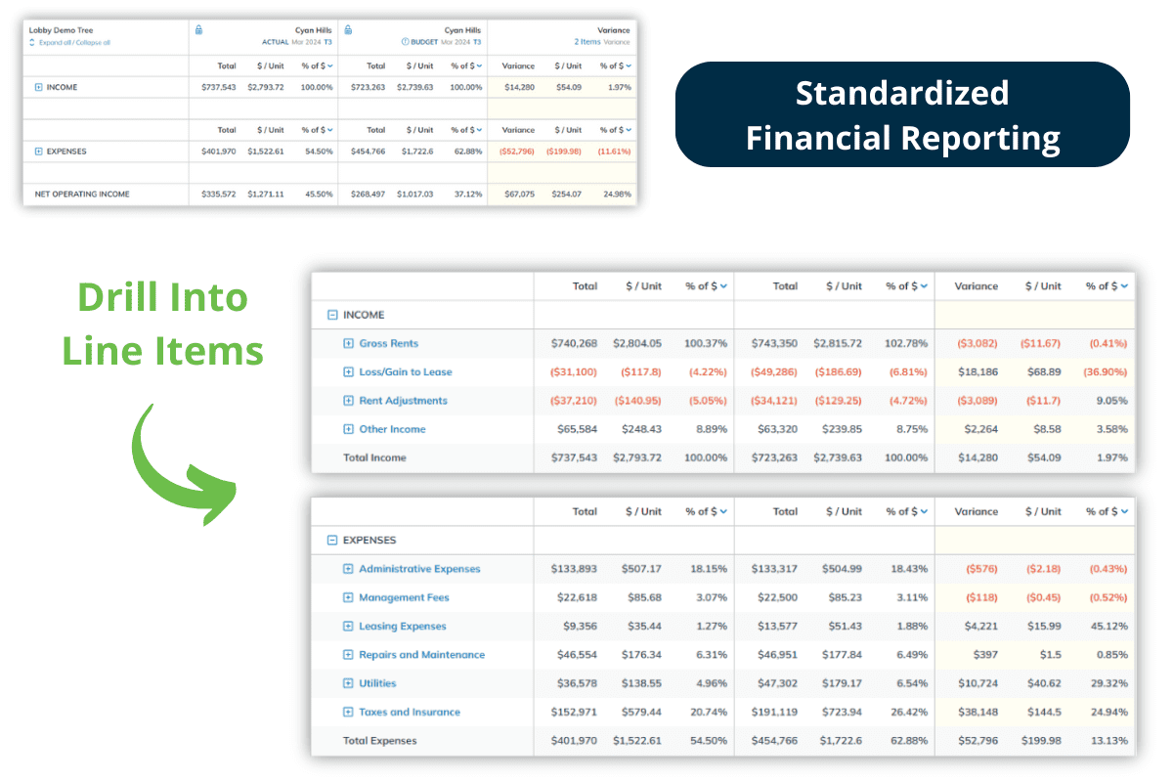
Task: Expand the Administrative Expenses line item
Action: 349,569
